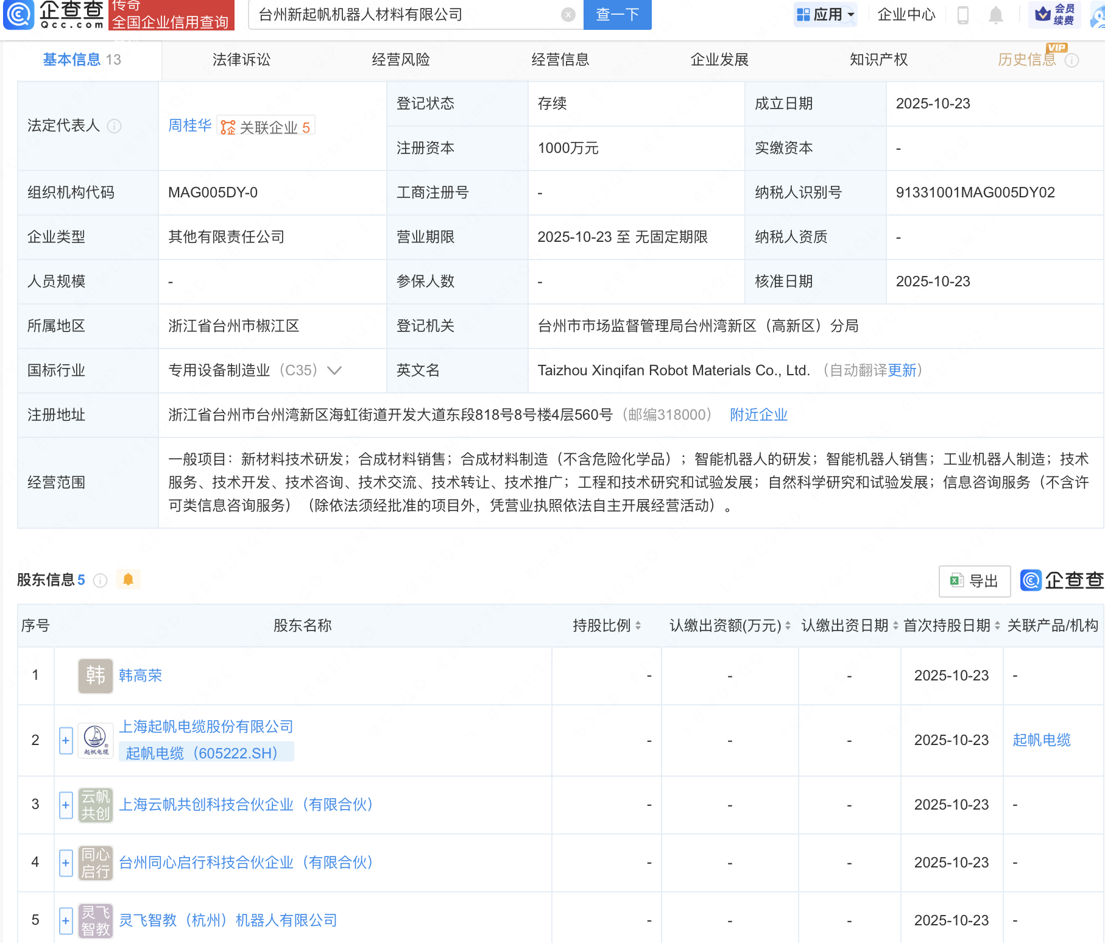Export shareholder list with 导出 button
1105x943 pixels.
tap(975, 581)
